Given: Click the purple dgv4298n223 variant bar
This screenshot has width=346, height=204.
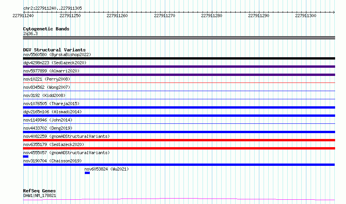Looking at the screenshot, I should click(179, 67).
